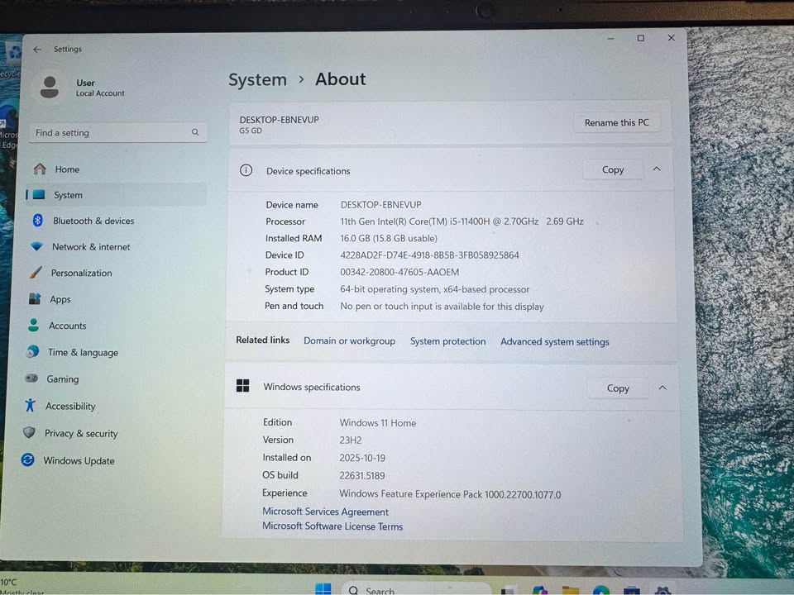Viewport: 794px width, 595px height.
Task: Open the taskbar Start button
Action: pos(323,589)
